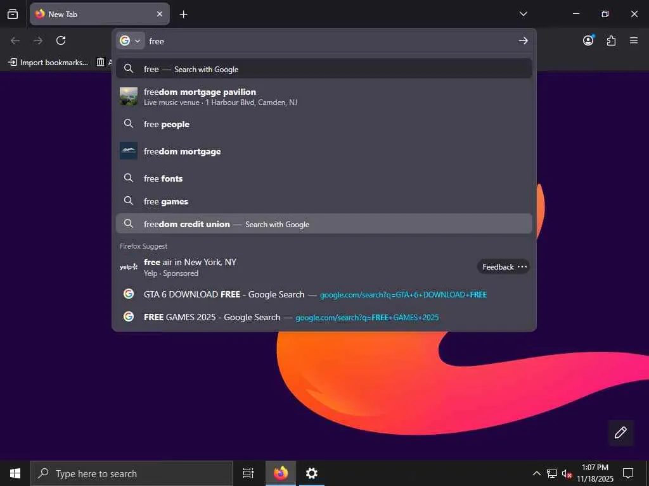The image size is (649, 486).
Task: Click Google icon beside FREE GAMES 2025
Action: pos(129,316)
